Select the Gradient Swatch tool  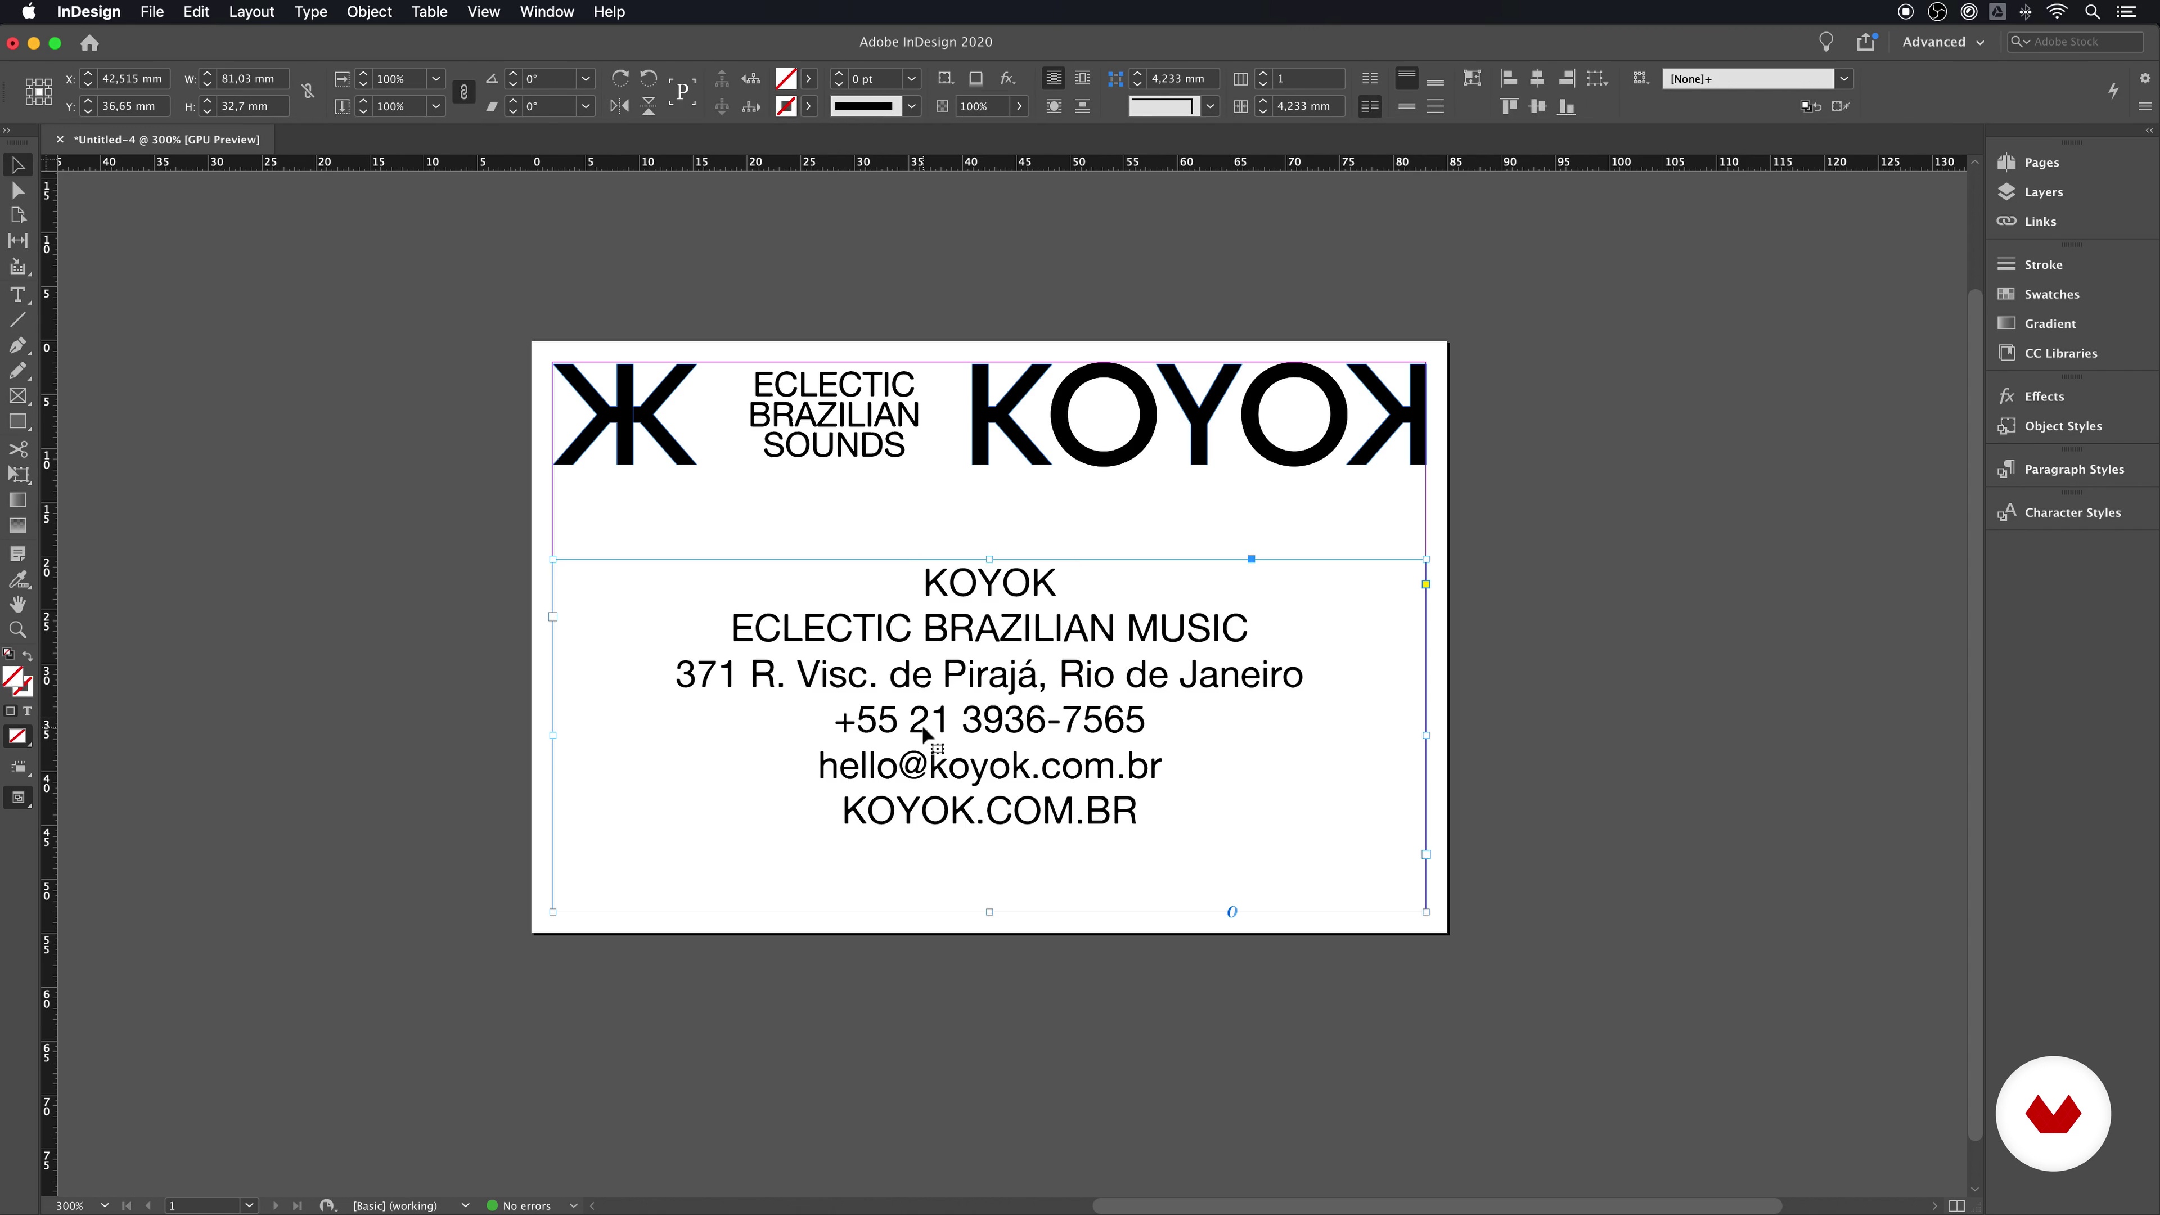(17, 501)
